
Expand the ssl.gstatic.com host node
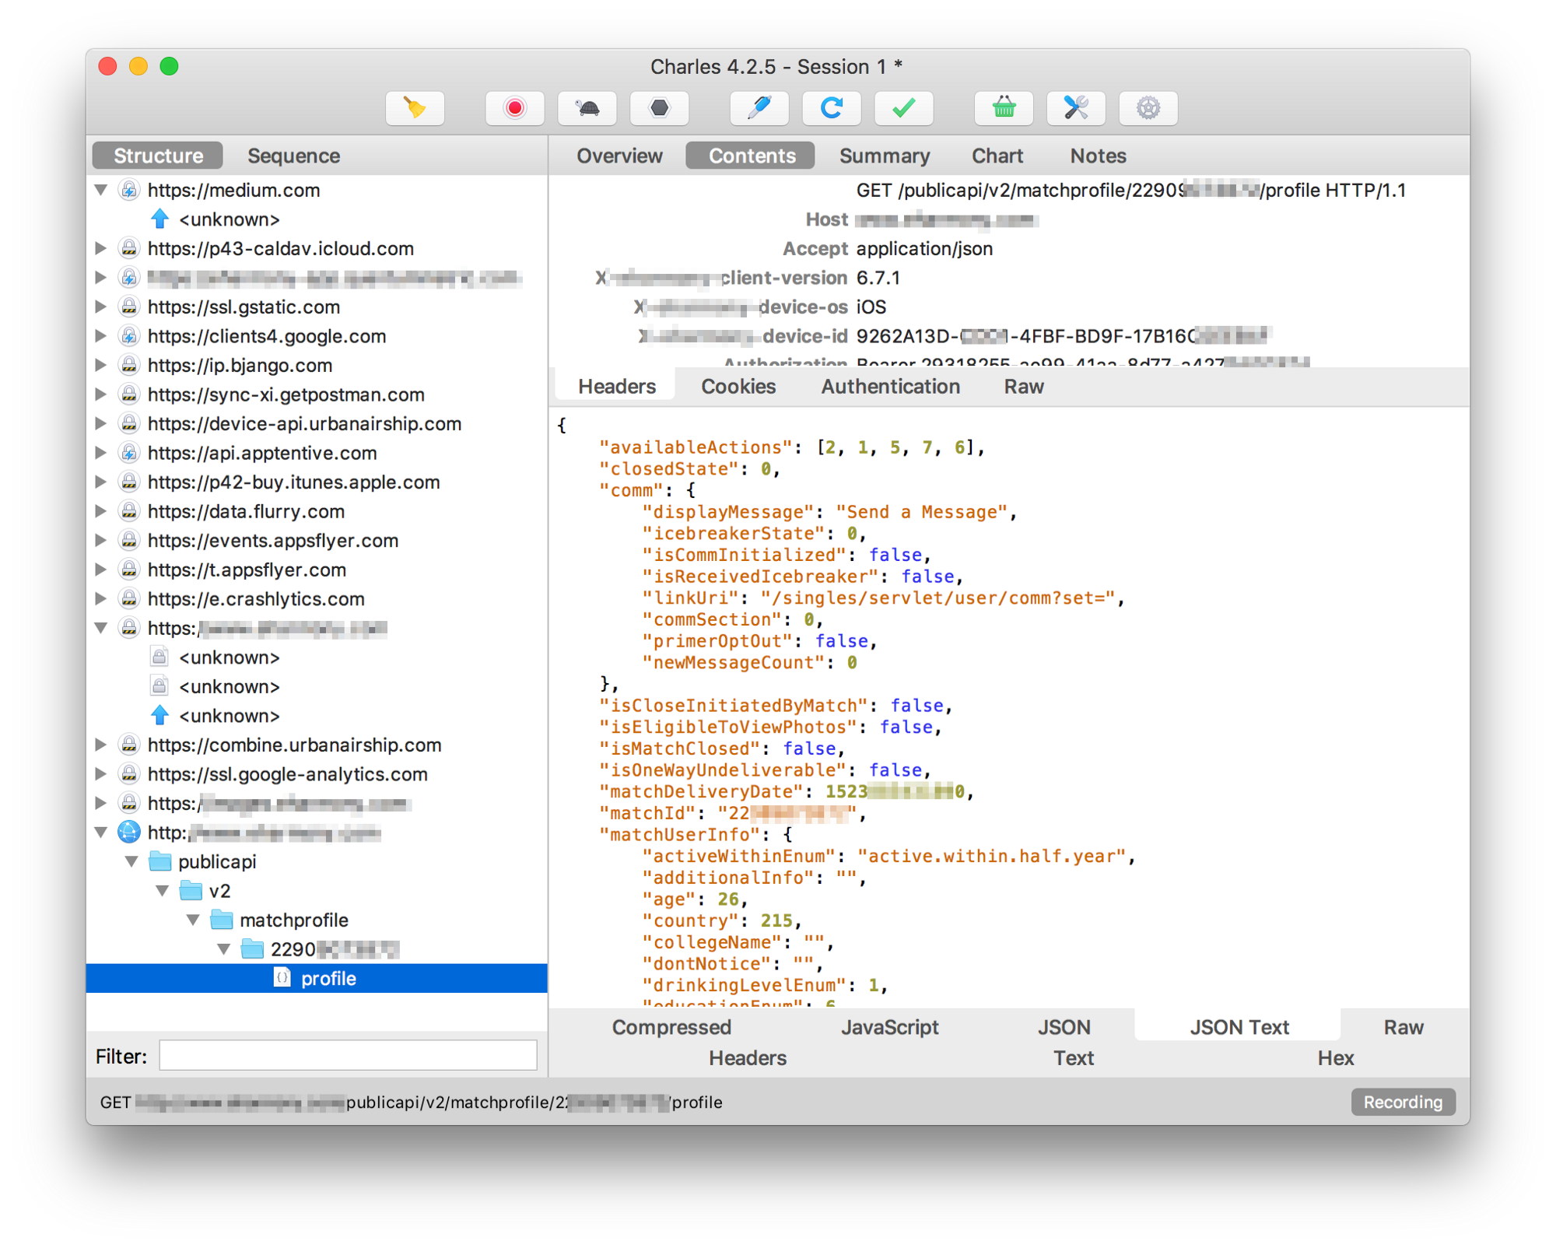(x=101, y=307)
